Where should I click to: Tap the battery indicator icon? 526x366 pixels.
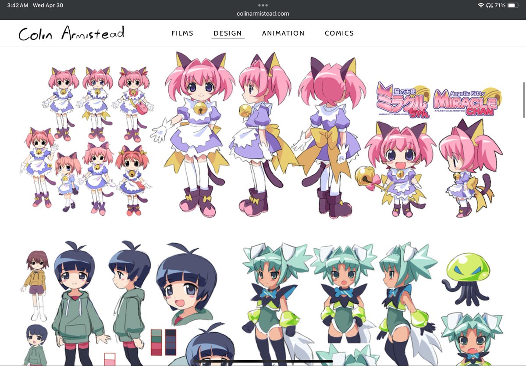(x=513, y=5)
